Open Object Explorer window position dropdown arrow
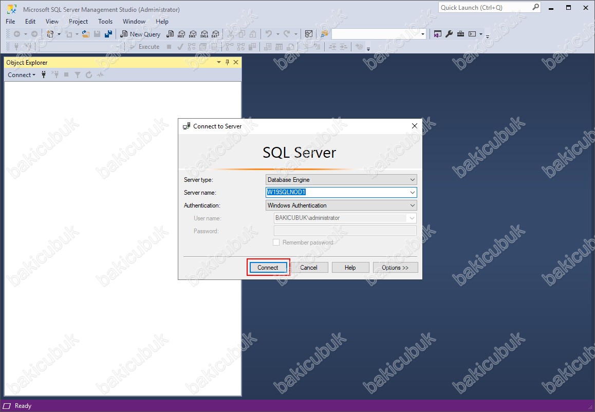Viewport: 595px width, 412px height. (218, 62)
